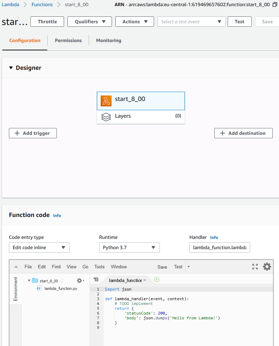279x346 pixels.
Task: Click the Add trigger button
Action: (33, 133)
